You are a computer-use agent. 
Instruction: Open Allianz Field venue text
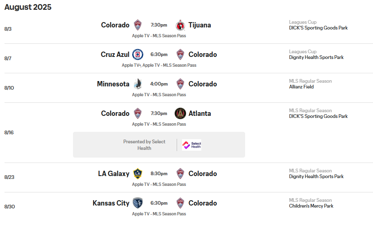301,87
